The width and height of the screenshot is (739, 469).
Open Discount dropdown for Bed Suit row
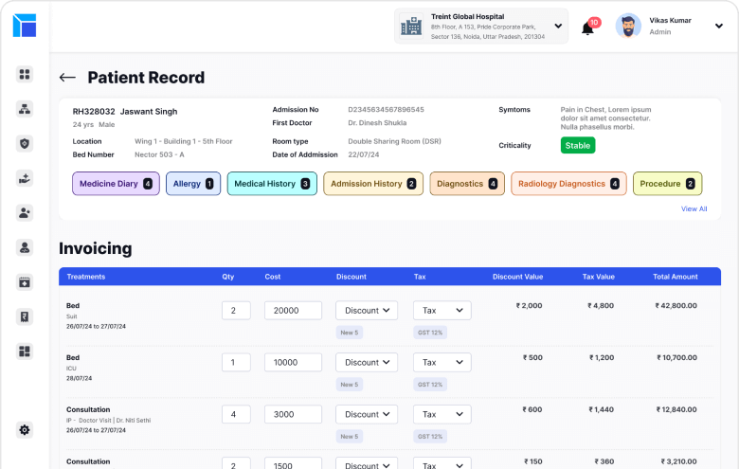tap(367, 310)
